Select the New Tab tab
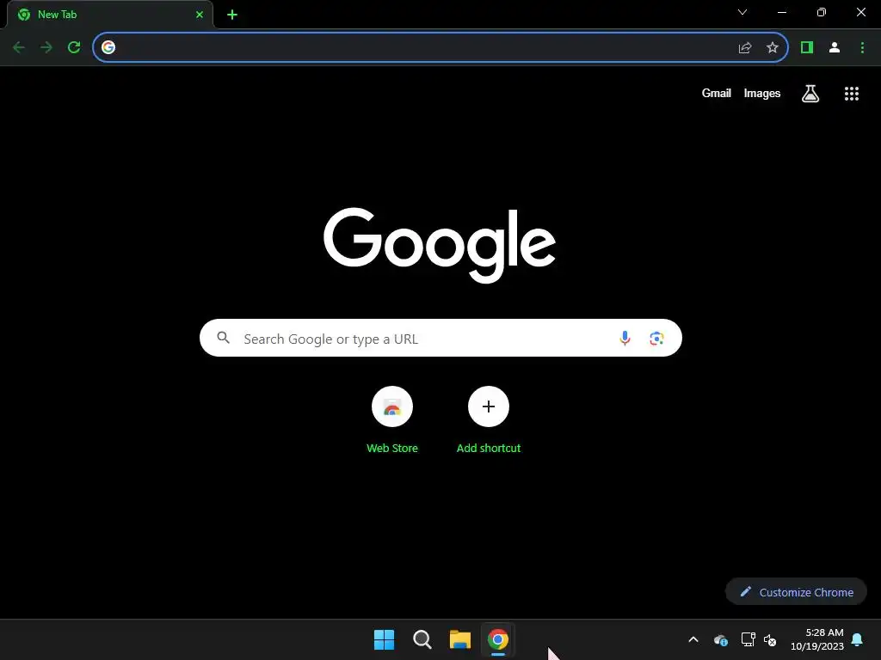 pos(109,15)
